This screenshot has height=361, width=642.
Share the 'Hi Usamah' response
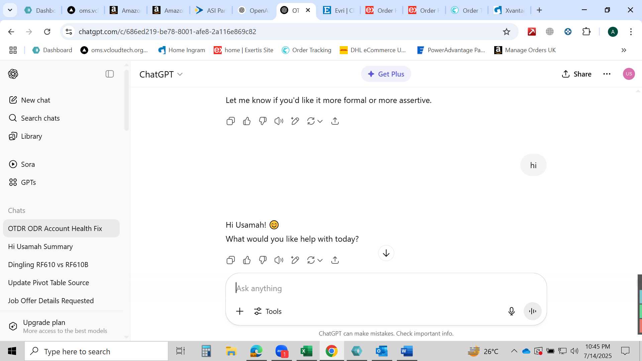pos(335,260)
